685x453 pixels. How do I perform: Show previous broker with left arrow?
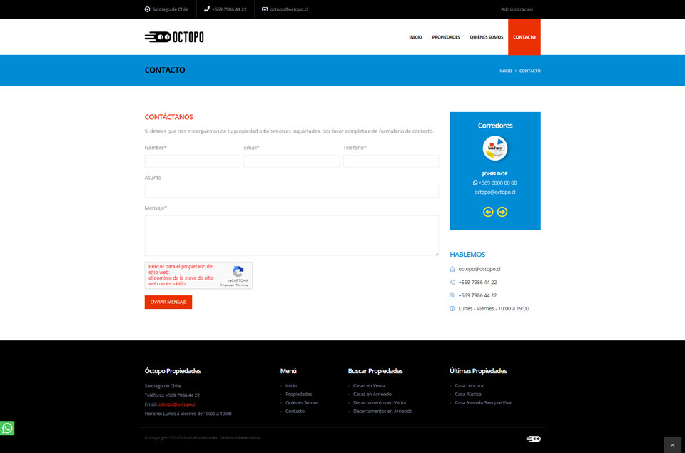point(488,212)
